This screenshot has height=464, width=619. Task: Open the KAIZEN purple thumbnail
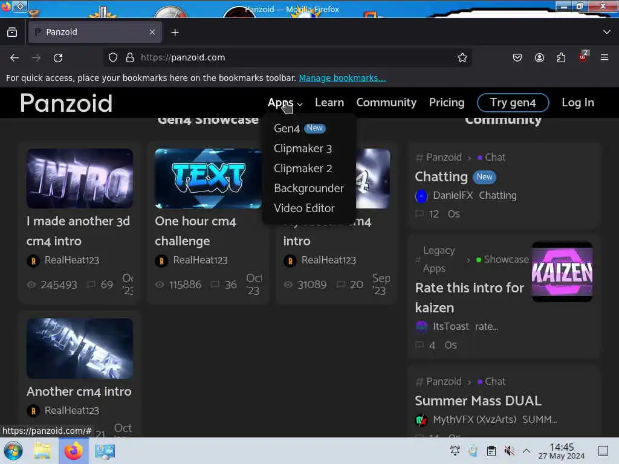coord(562,272)
